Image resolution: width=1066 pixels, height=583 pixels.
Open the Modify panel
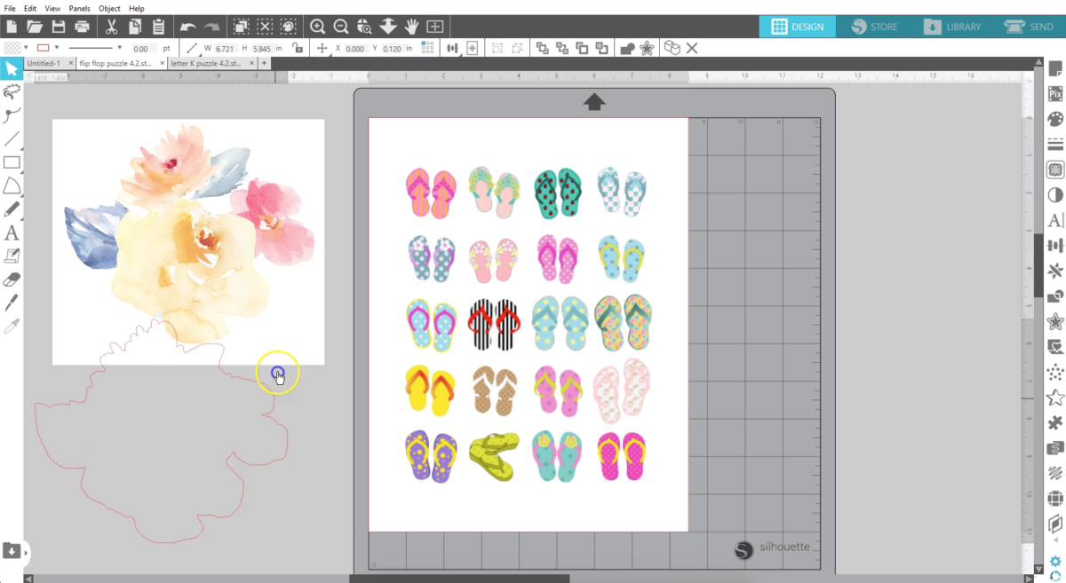(x=1055, y=295)
